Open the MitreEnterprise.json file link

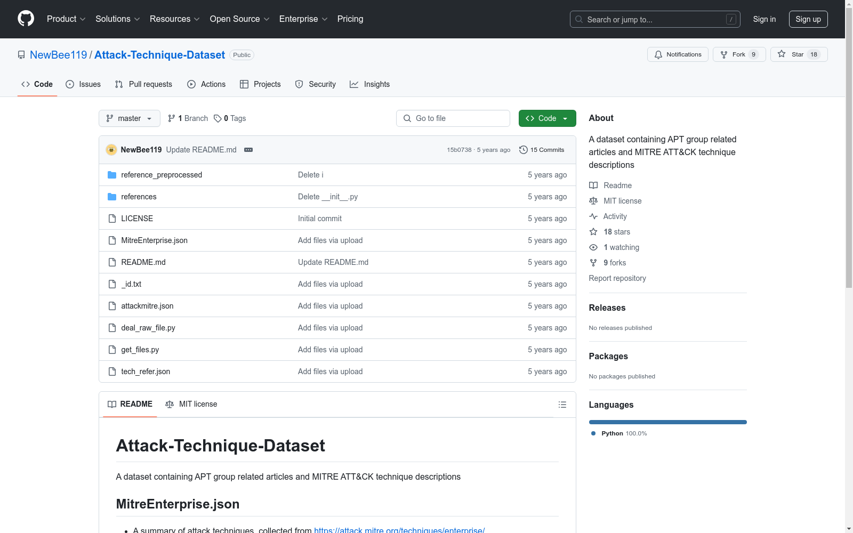(x=154, y=240)
